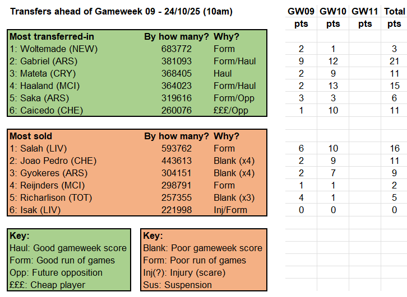Viewport: 407px width, 297px height.
Task: Select Haaland's GW10 points value 13
Action: (333, 86)
